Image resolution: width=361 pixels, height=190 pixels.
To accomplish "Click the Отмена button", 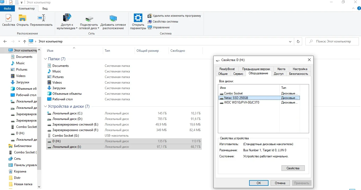I will click(280, 183).
